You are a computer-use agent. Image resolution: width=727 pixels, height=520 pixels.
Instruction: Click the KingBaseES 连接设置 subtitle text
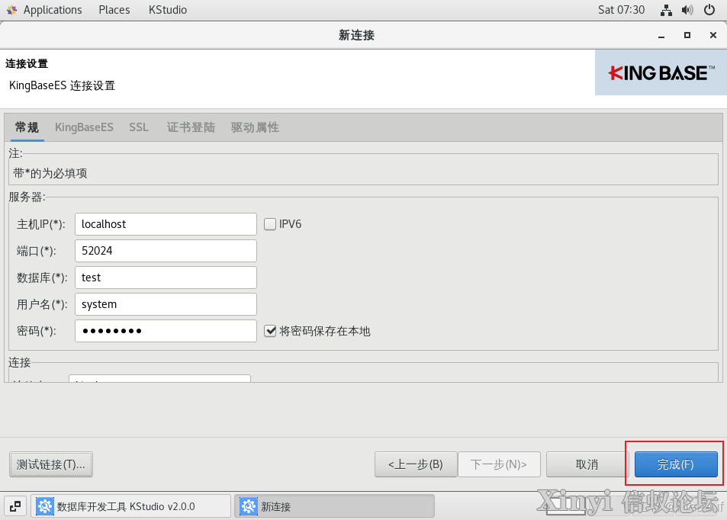62,85
